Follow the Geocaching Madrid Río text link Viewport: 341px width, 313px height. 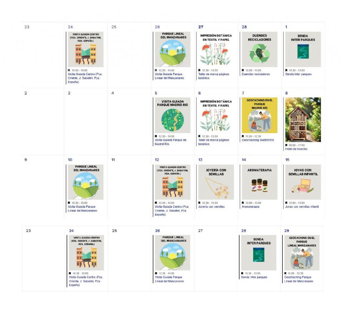point(258,140)
